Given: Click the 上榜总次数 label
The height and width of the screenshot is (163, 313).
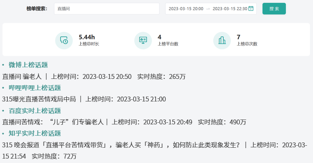Looking at the screenshot, I should pyautogui.click(x=247, y=44).
